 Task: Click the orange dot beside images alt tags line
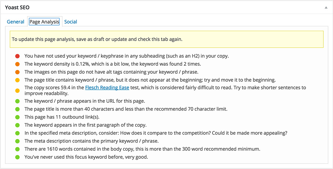[17, 72]
